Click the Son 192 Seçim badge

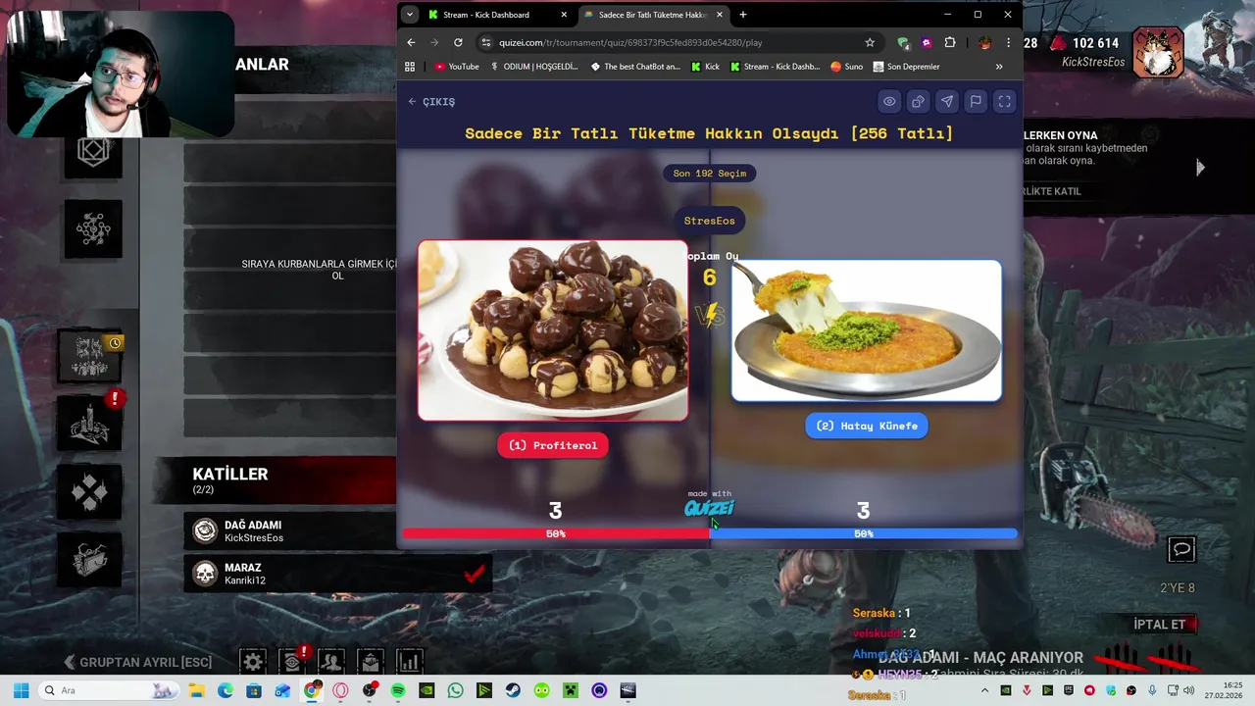pyautogui.click(x=709, y=174)
